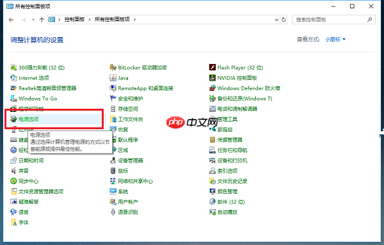Viewport: 384px width, 245px height.
Task: Open 文件历史记录 file history
Action: [228, 181]
